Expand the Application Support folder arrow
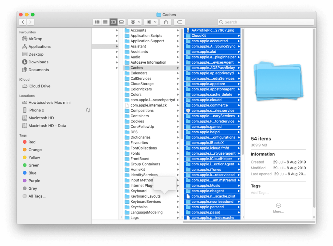The width and height of the screenshot is (333, 246). coord(178,41)
